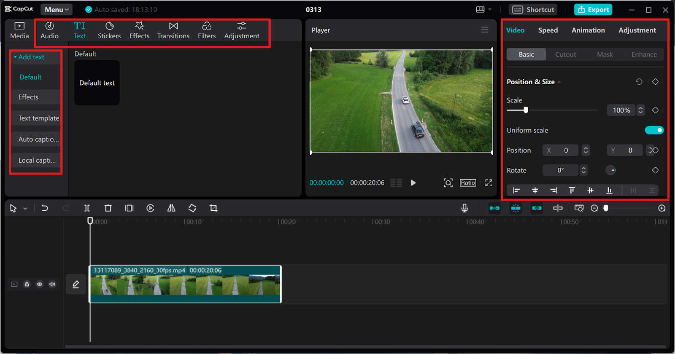Click the Mirror flip icon

click(x=171, y=208)
